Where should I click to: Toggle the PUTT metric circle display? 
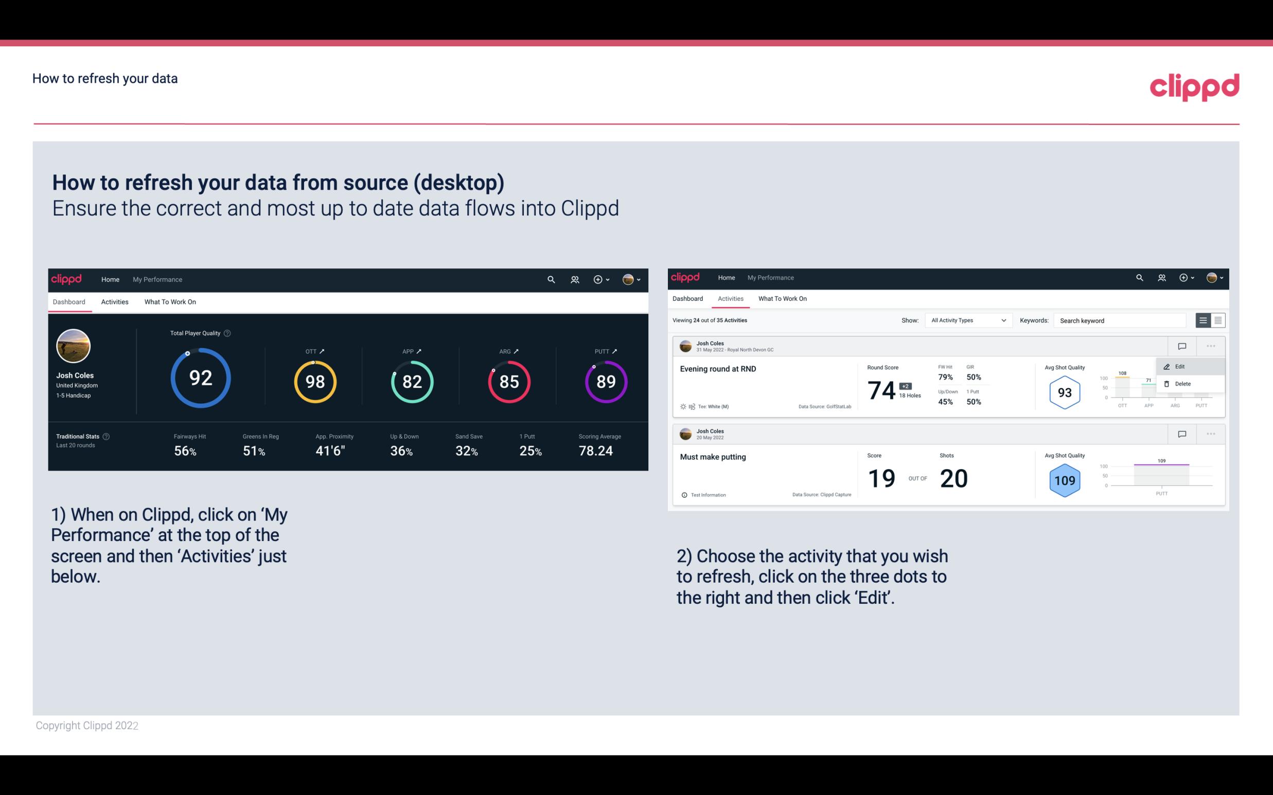click(605, 382)
